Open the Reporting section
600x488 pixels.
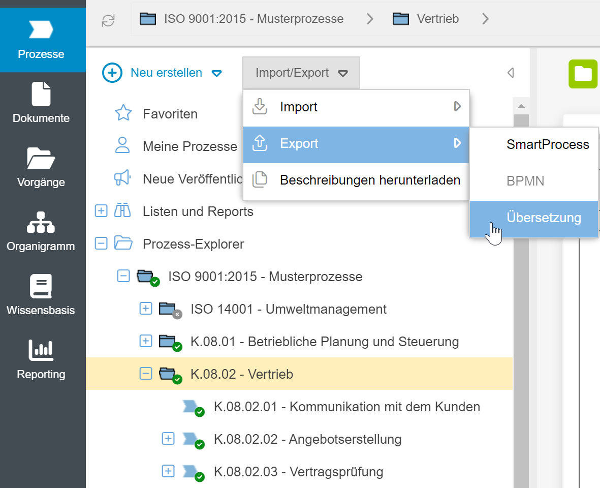click(x=41, y=359)
